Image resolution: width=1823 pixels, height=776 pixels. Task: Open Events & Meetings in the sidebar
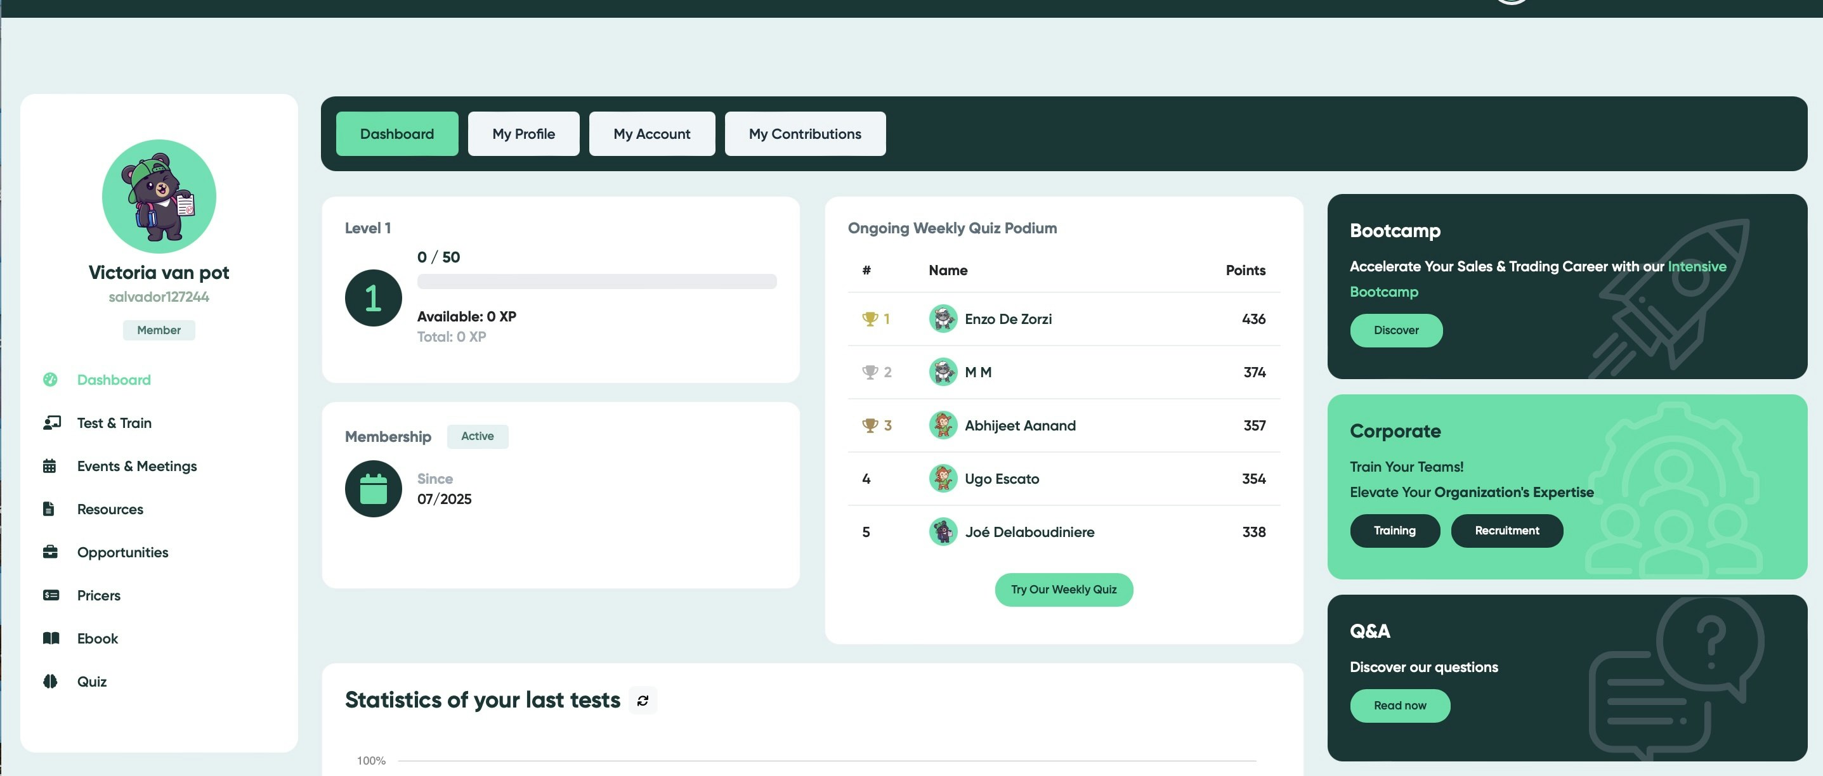coord(136,466)
